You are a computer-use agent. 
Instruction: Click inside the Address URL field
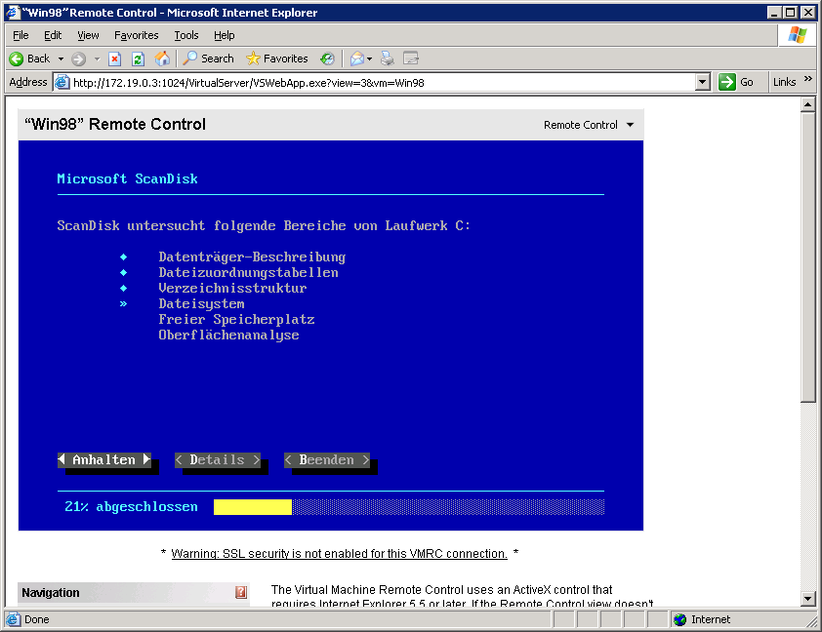point(383,83)
